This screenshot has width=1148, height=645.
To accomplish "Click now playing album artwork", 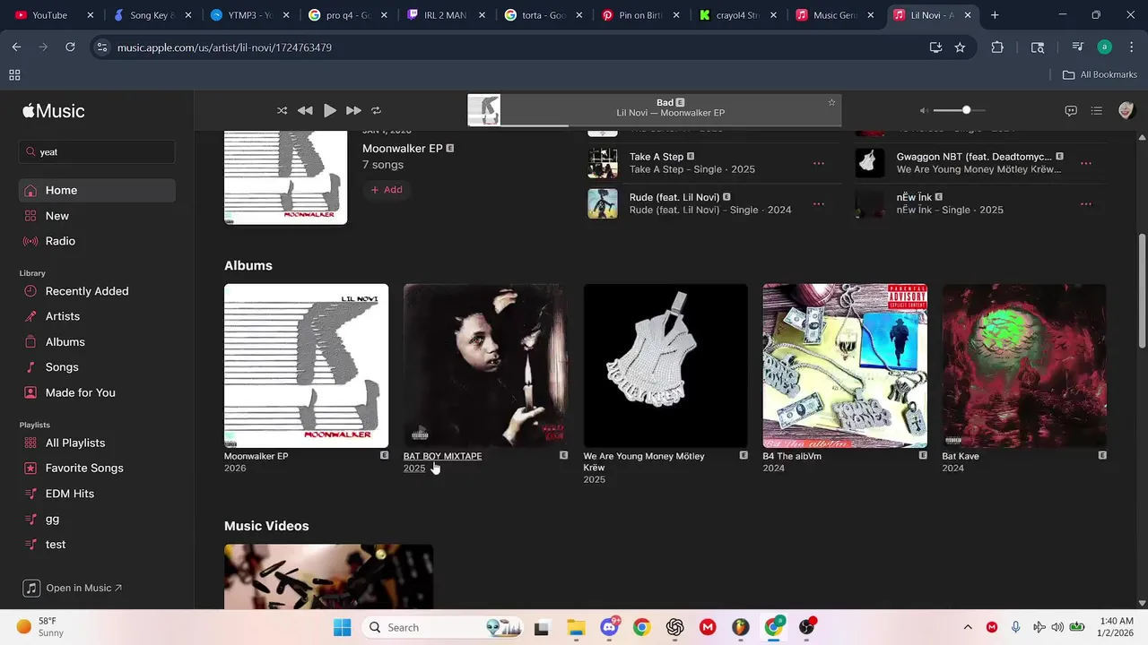I will 484,110.
